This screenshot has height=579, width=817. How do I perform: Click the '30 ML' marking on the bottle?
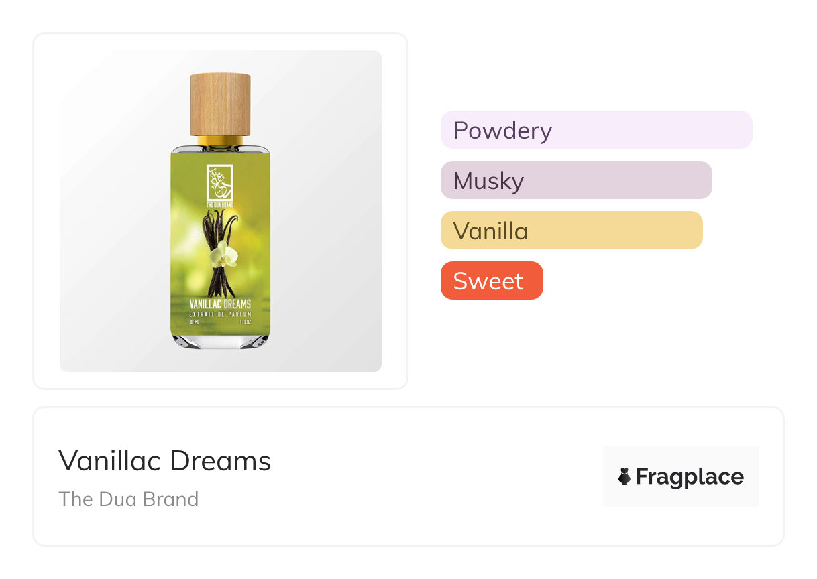point(195,322)
